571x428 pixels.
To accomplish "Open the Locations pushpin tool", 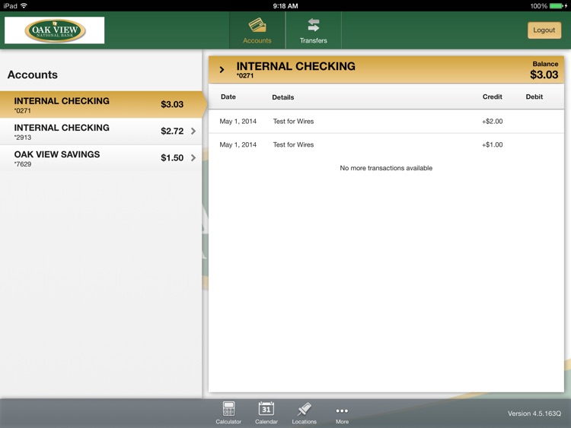I will 304,413.
